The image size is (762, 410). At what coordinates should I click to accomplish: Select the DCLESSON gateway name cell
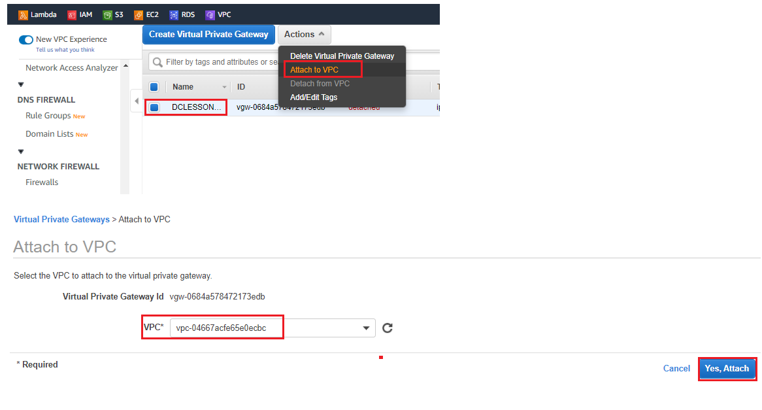196,107
